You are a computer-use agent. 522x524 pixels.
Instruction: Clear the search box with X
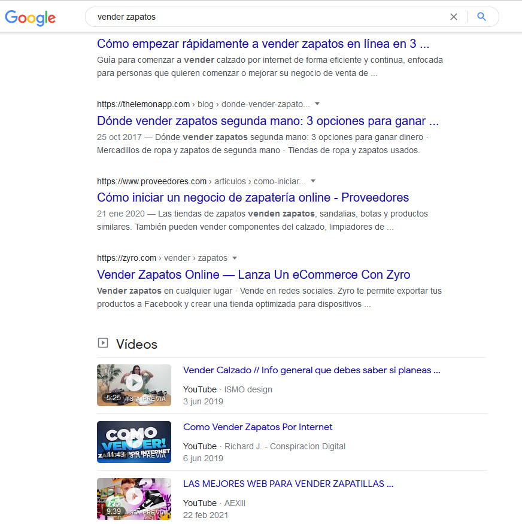pos(453,17)
